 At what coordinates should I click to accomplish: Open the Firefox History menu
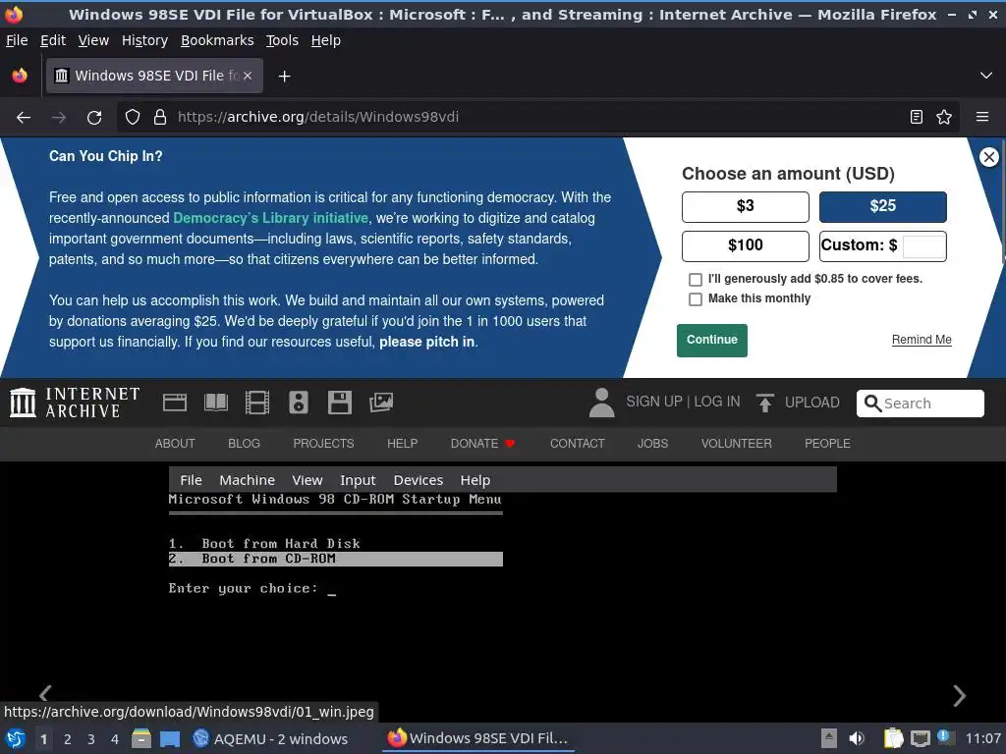click(x=144, y=40)
